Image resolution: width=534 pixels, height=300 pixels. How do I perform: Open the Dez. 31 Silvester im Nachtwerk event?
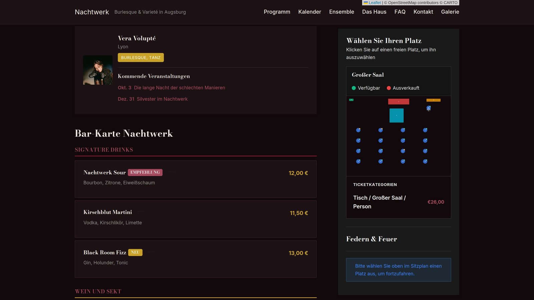pyautogui.click(x=153, y=99)
